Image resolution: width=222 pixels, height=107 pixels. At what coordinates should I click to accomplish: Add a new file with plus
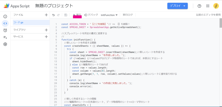point(46,15)
